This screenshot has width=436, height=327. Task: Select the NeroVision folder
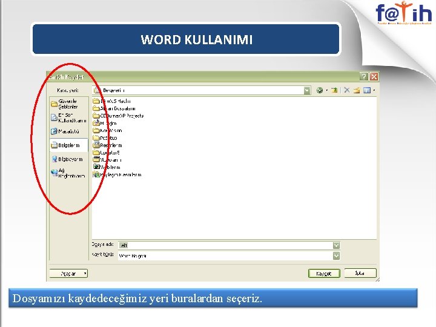click(x=107, y=130)
